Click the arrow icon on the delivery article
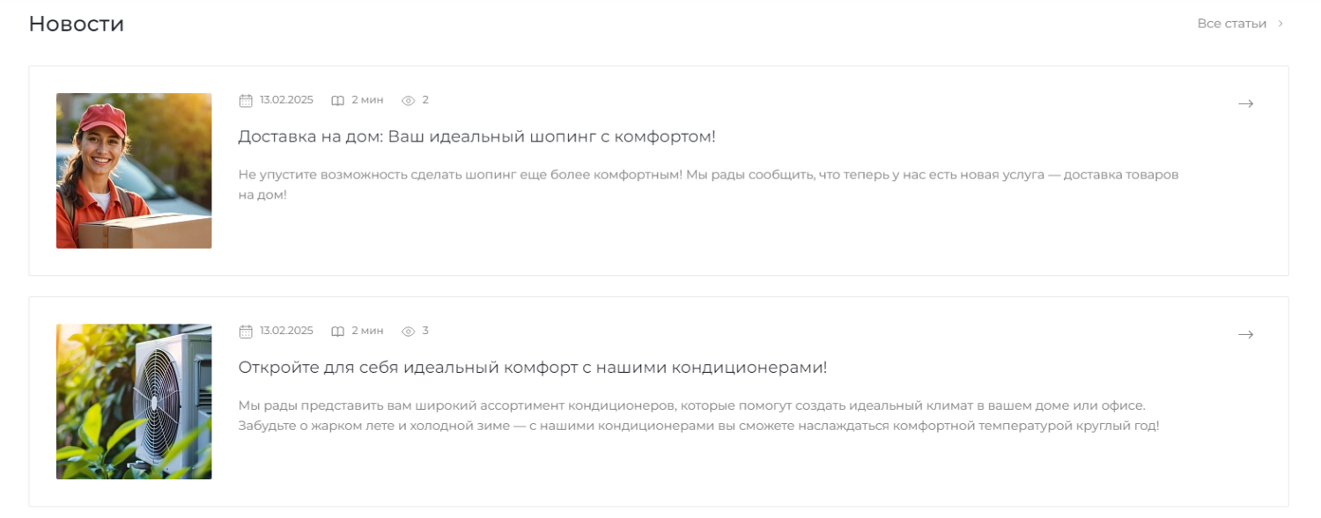Image resolution: width=1321 pixels, height=518 pixels. coord(1245,104)
